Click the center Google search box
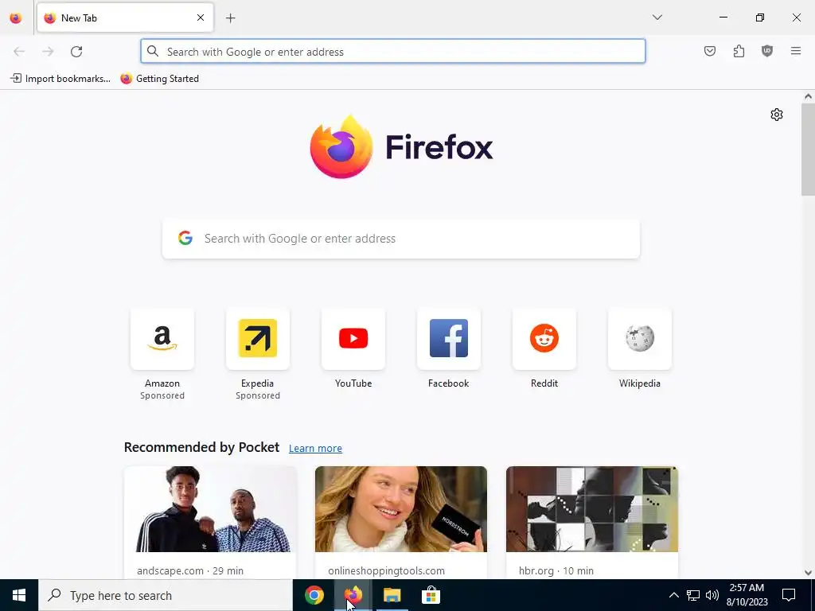 (x=401, y=239)
